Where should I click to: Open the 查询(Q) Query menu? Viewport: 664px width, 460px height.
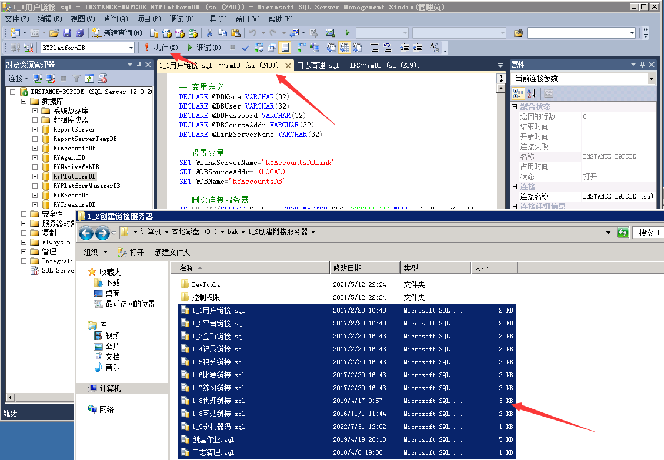[116, 19]
